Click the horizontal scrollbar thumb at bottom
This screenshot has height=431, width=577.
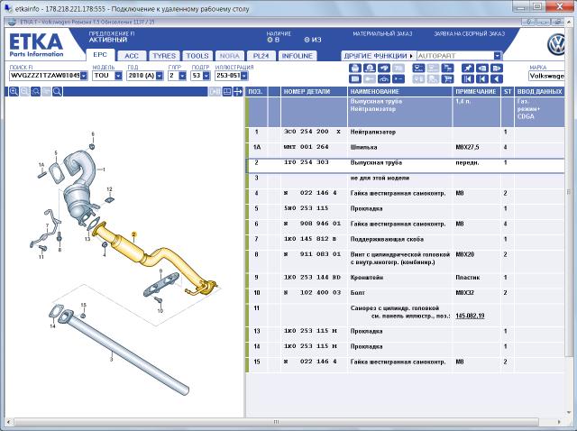pos(277,422)
